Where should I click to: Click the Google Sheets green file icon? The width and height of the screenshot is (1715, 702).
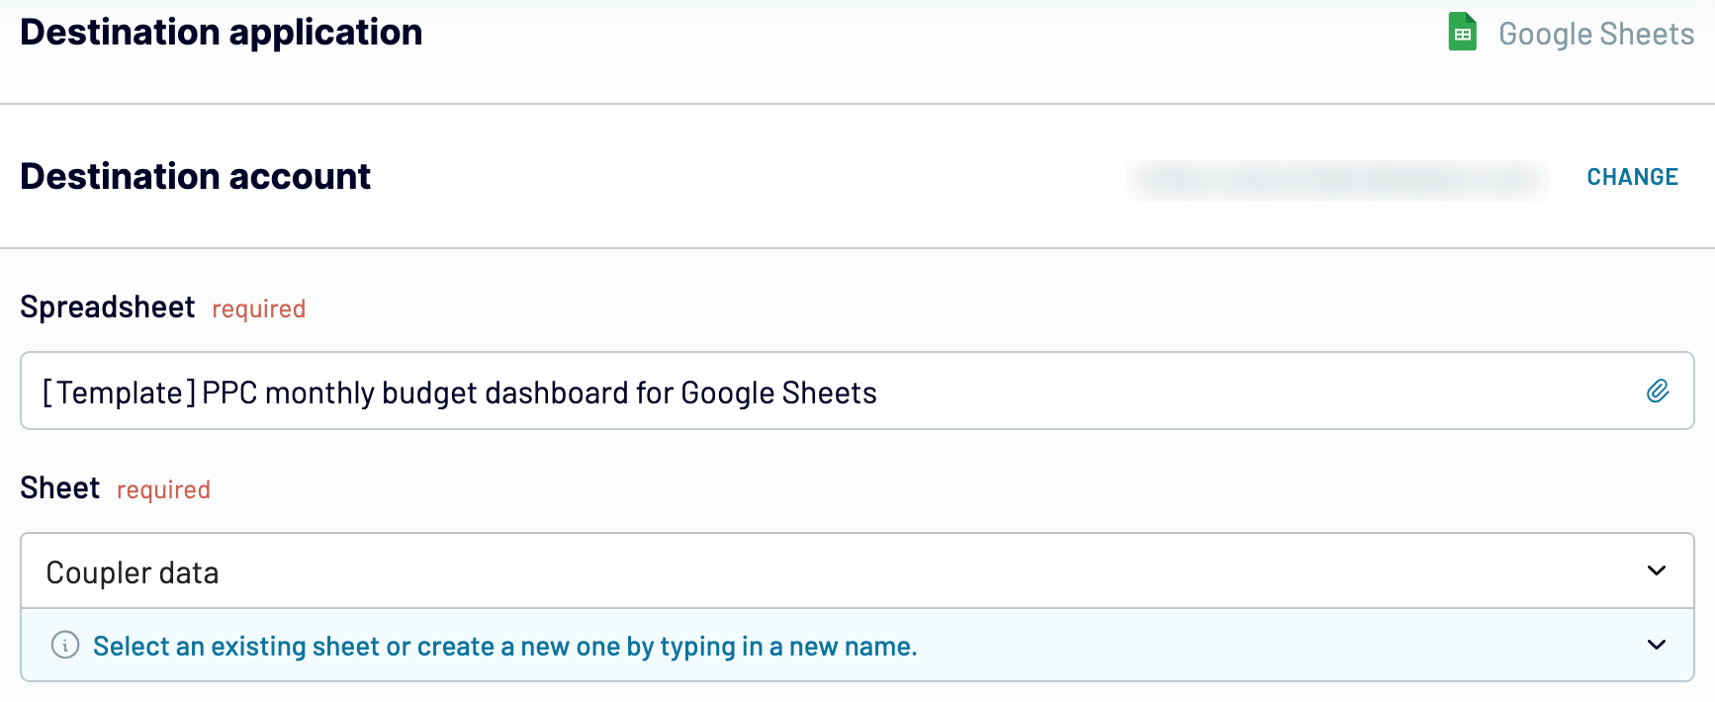(1462, 32)
